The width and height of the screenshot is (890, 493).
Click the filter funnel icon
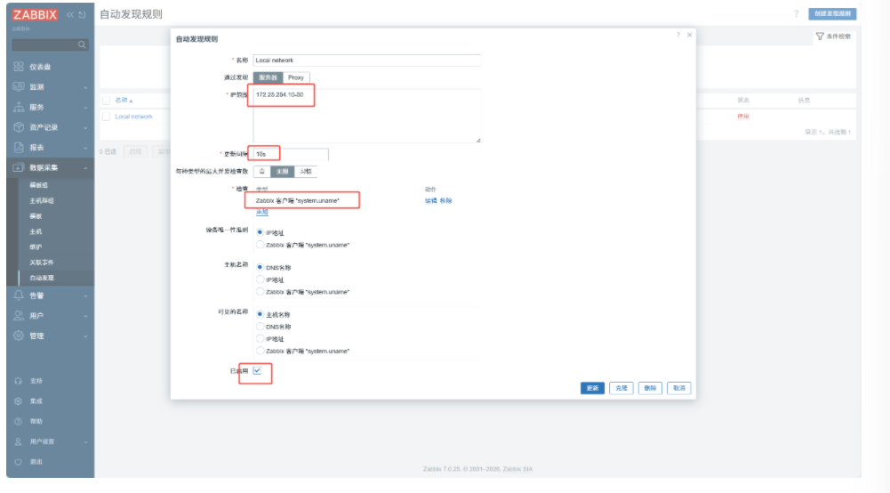[820, 36]
